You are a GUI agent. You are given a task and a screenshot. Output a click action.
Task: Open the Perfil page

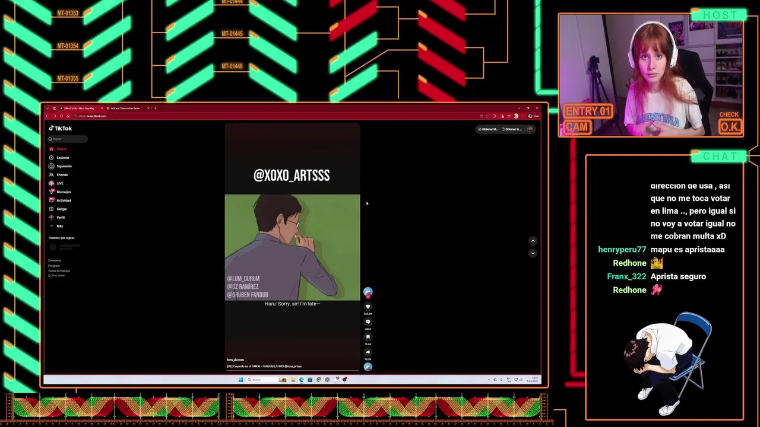(58, 218)
